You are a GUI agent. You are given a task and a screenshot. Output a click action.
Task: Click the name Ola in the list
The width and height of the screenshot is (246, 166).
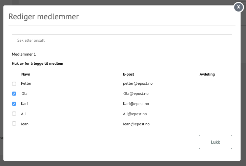[x=24, y=94]
